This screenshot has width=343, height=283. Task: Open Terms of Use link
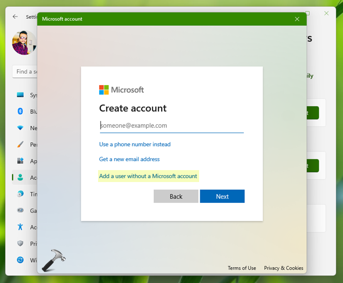pyautogui.click(x=242, y=268)
